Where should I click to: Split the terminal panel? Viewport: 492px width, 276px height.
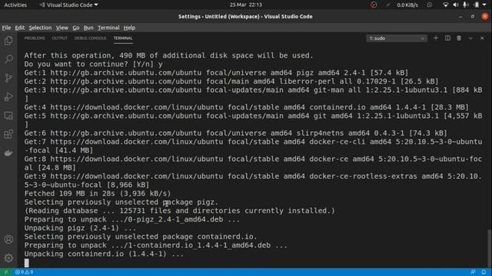pos(447,38)
